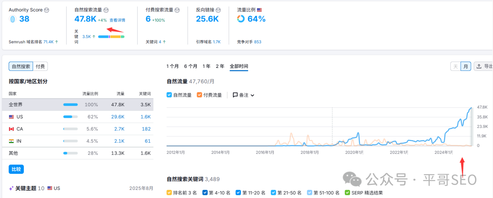Toggle the 付费流量 checkbox
Image resolution: width=493 pixels, height=198 pixels.
tap(199, 95)
